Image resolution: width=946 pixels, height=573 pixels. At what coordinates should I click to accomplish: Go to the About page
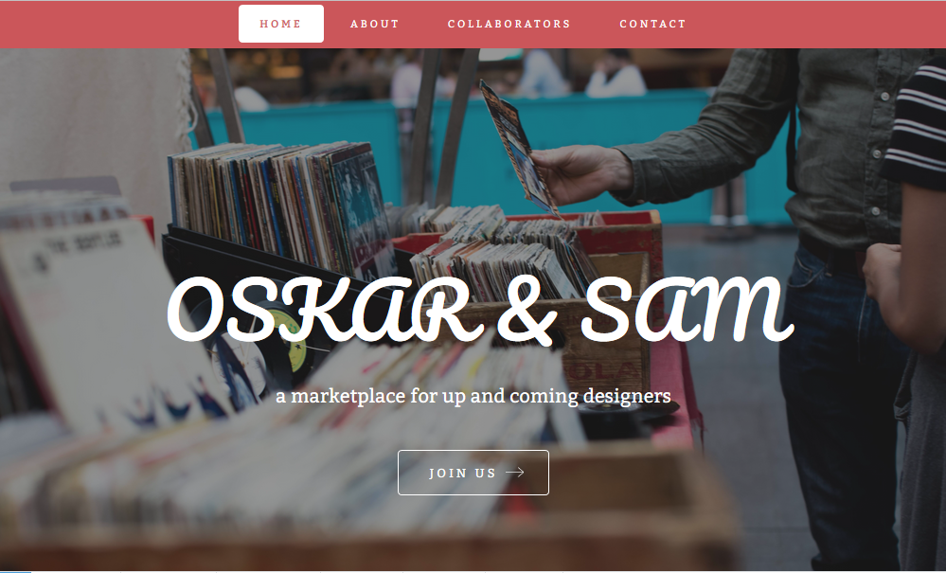pos(375,24)
